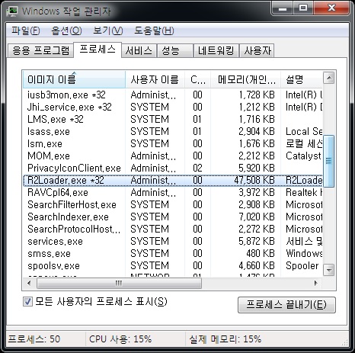The width and height of the screenshot is (355, 353).
Task: Select the R2Loader.exe *32 process
Action: click(173, 181)
